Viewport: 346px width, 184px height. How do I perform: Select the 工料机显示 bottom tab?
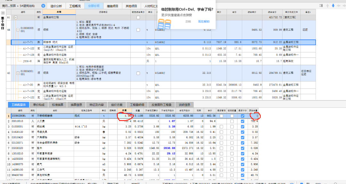coord(19,105)
